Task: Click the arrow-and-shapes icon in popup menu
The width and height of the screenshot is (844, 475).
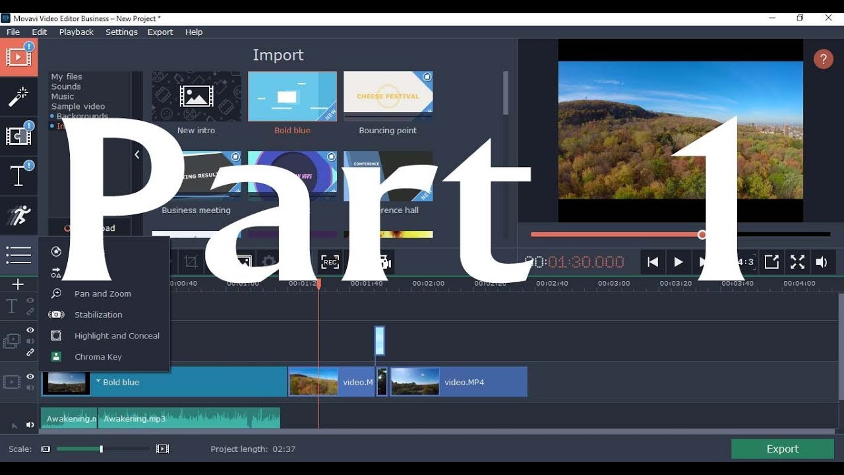Action: (x=57, y=272)
